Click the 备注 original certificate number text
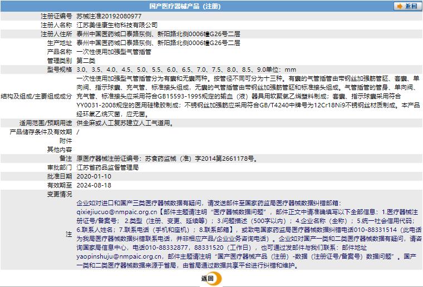Image resolution: width=423 pixels, height=287 pixels. tap(168, 159)
